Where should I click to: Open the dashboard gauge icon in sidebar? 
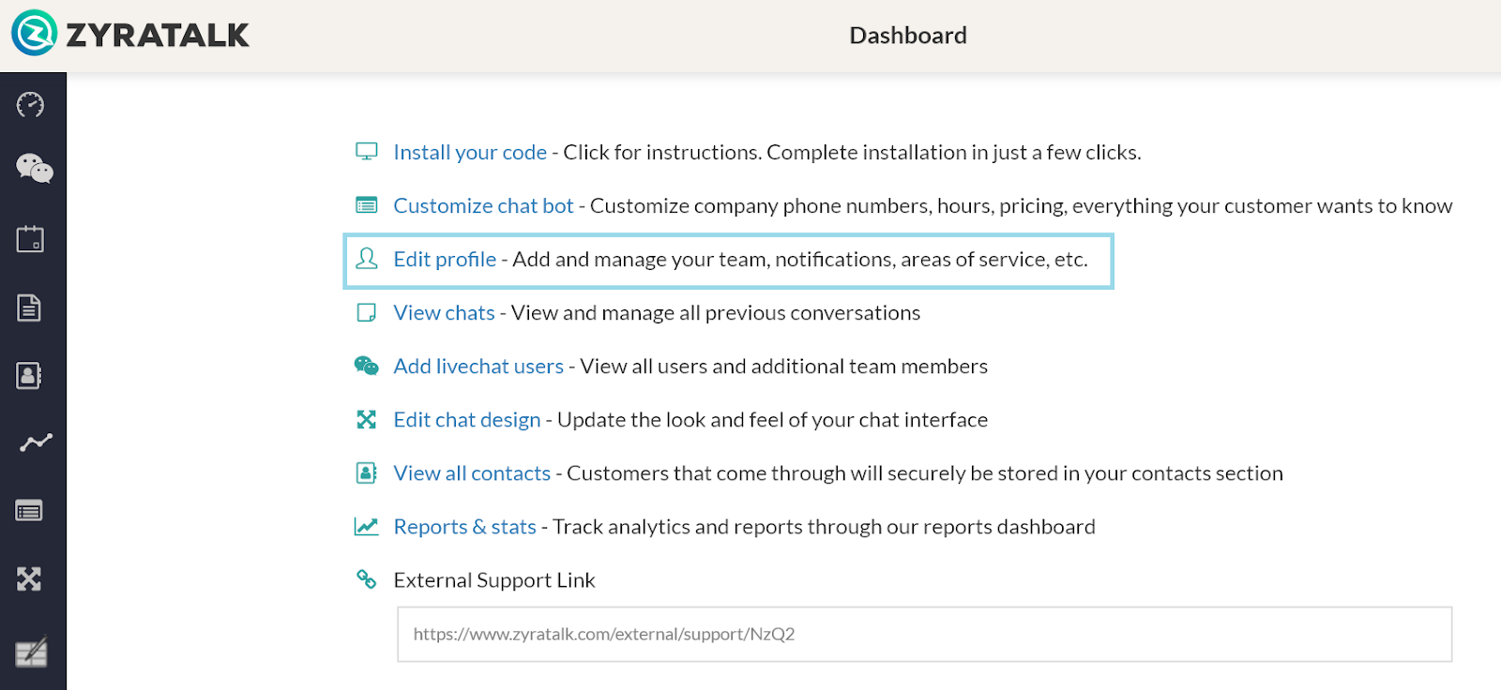pyautogui.click(x=30, y=104)
